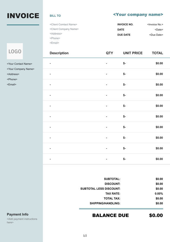This screenshot has height=242, width=170.
Task: Select the QTY column header
Action: 109,53
